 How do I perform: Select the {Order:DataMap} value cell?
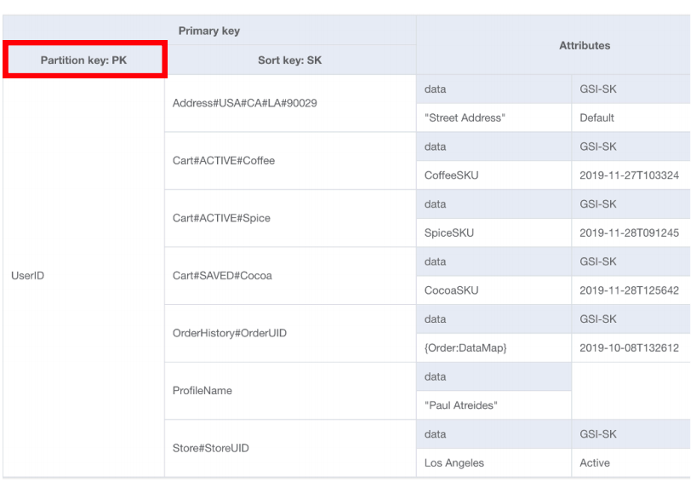[466, 347]
